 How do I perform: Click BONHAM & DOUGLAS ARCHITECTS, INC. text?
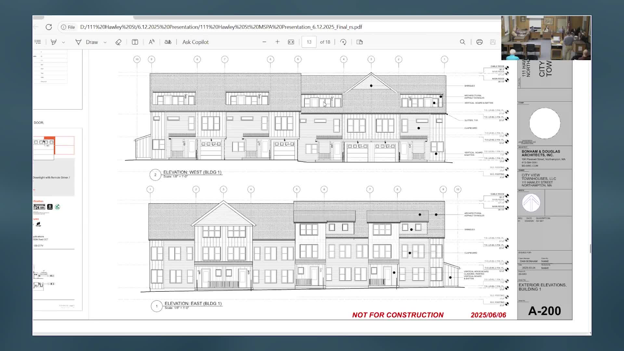click(x=541, y=153)
